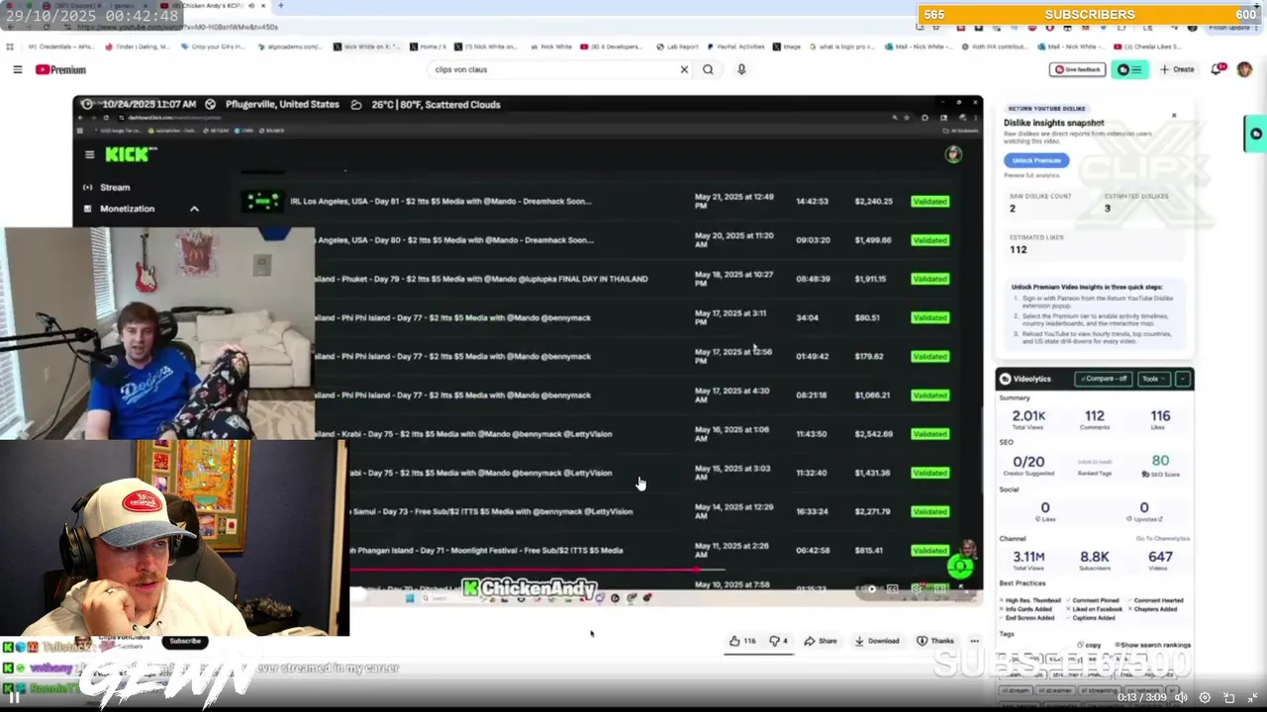Open more actions ellipsis under video
This screenshot has width=1267, height=712.
coord(975,641)
